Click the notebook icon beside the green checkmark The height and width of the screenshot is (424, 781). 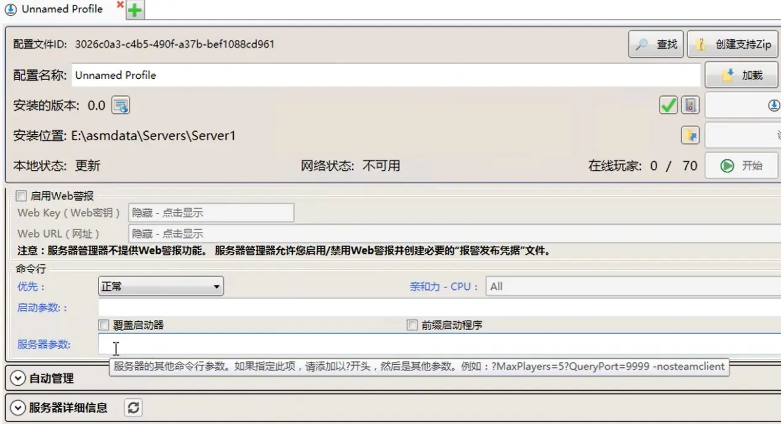click(x=689, y=105)
